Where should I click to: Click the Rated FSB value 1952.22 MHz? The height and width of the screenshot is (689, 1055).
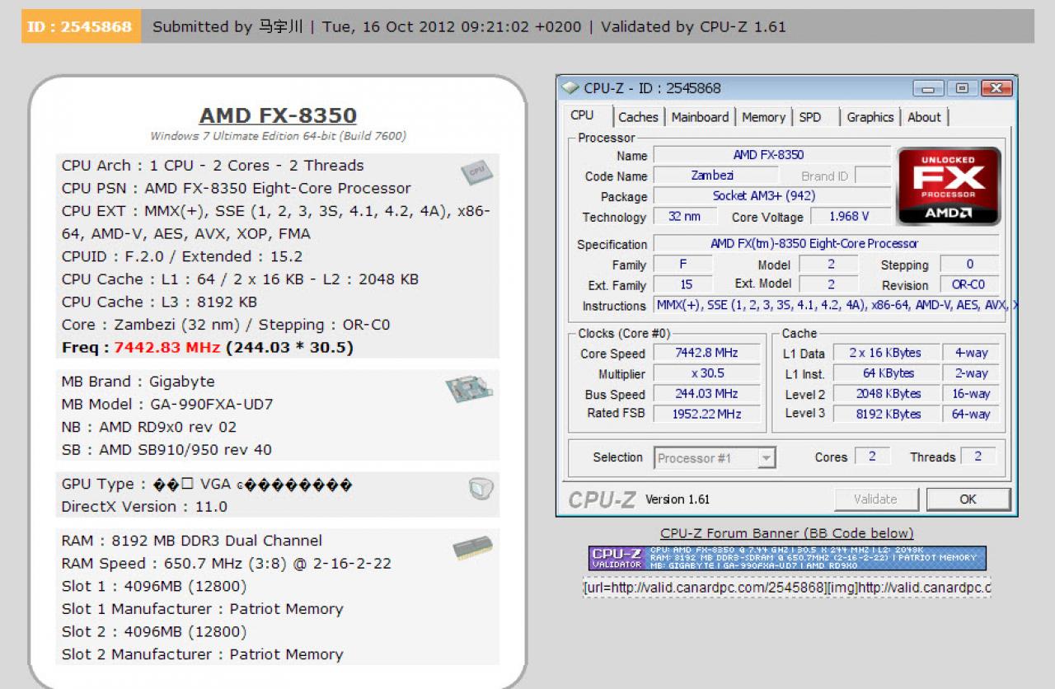click(x=707, y=414)
